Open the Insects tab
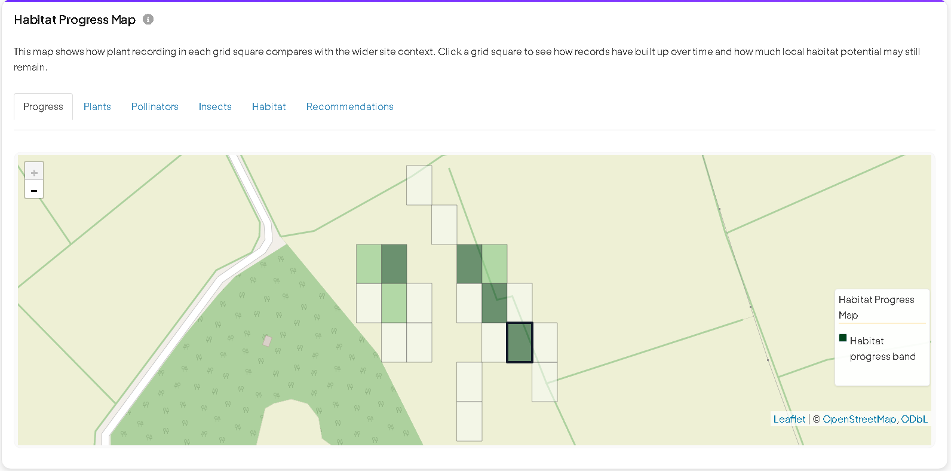 coord(215,106)
